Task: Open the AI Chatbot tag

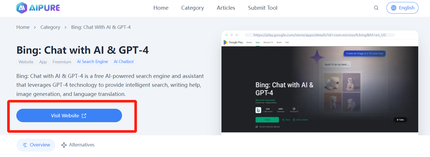Action: [x=124, y=62]
